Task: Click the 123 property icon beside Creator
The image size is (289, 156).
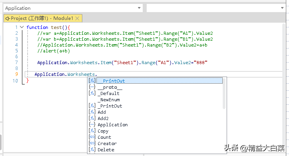Action: [92, 143]
